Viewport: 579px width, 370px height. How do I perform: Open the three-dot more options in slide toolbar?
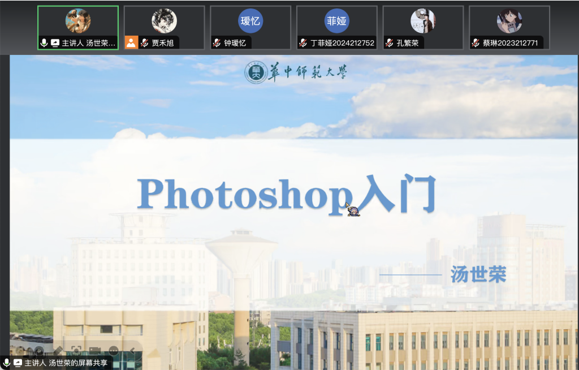tap(114, 351)
